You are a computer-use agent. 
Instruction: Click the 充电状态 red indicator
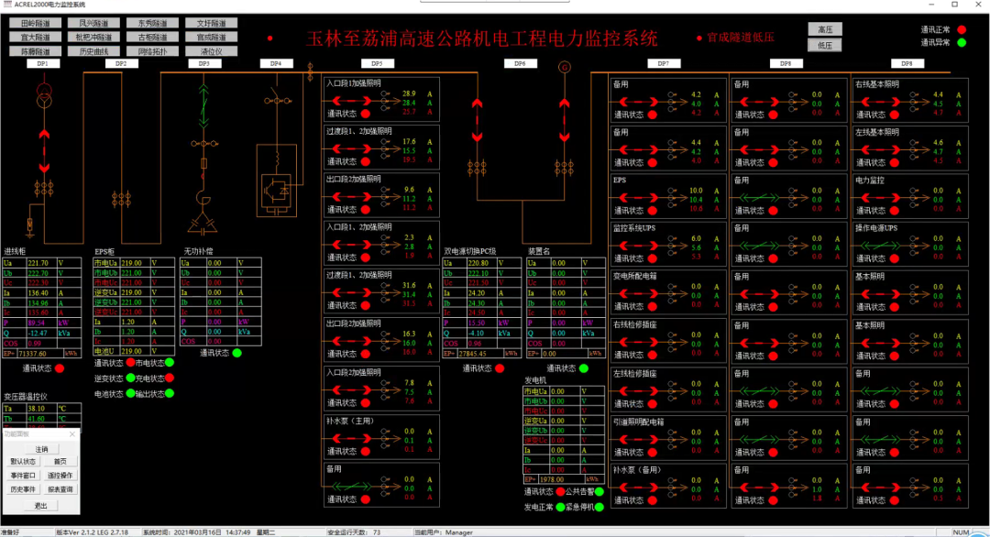[170, 378]
